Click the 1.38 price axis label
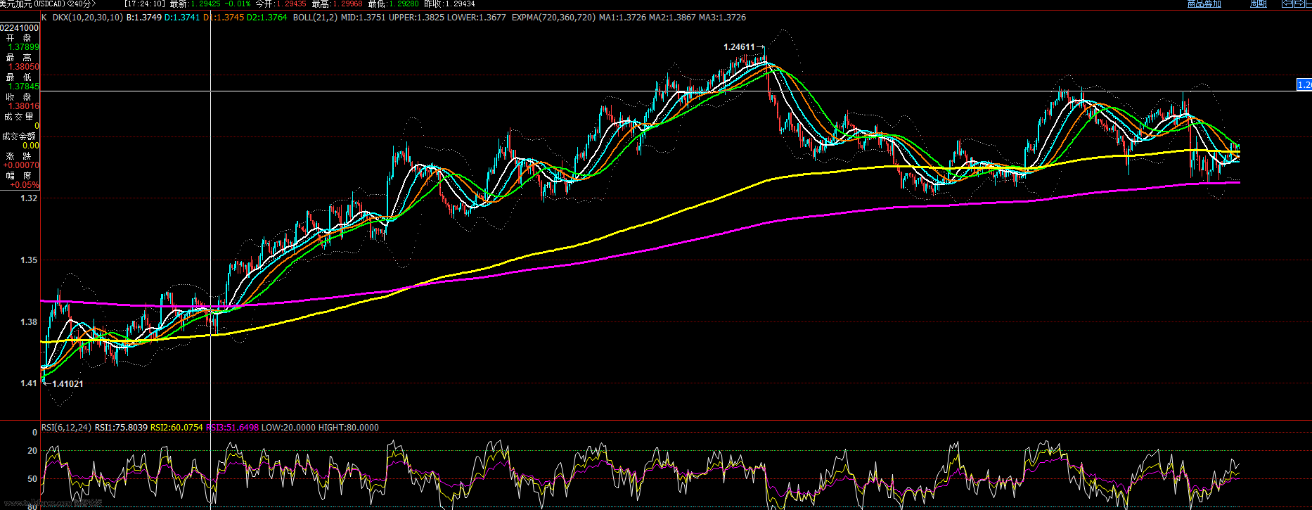The image size is (1312, 510). coord(29,322)
